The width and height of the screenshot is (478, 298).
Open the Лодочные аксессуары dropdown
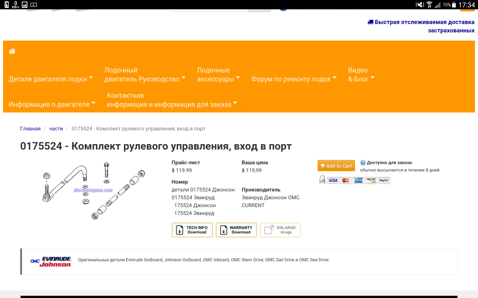tap(218, 74)
